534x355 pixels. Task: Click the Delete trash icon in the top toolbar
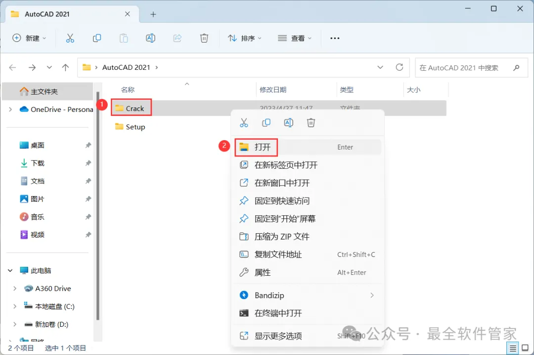tap(204, 38)
